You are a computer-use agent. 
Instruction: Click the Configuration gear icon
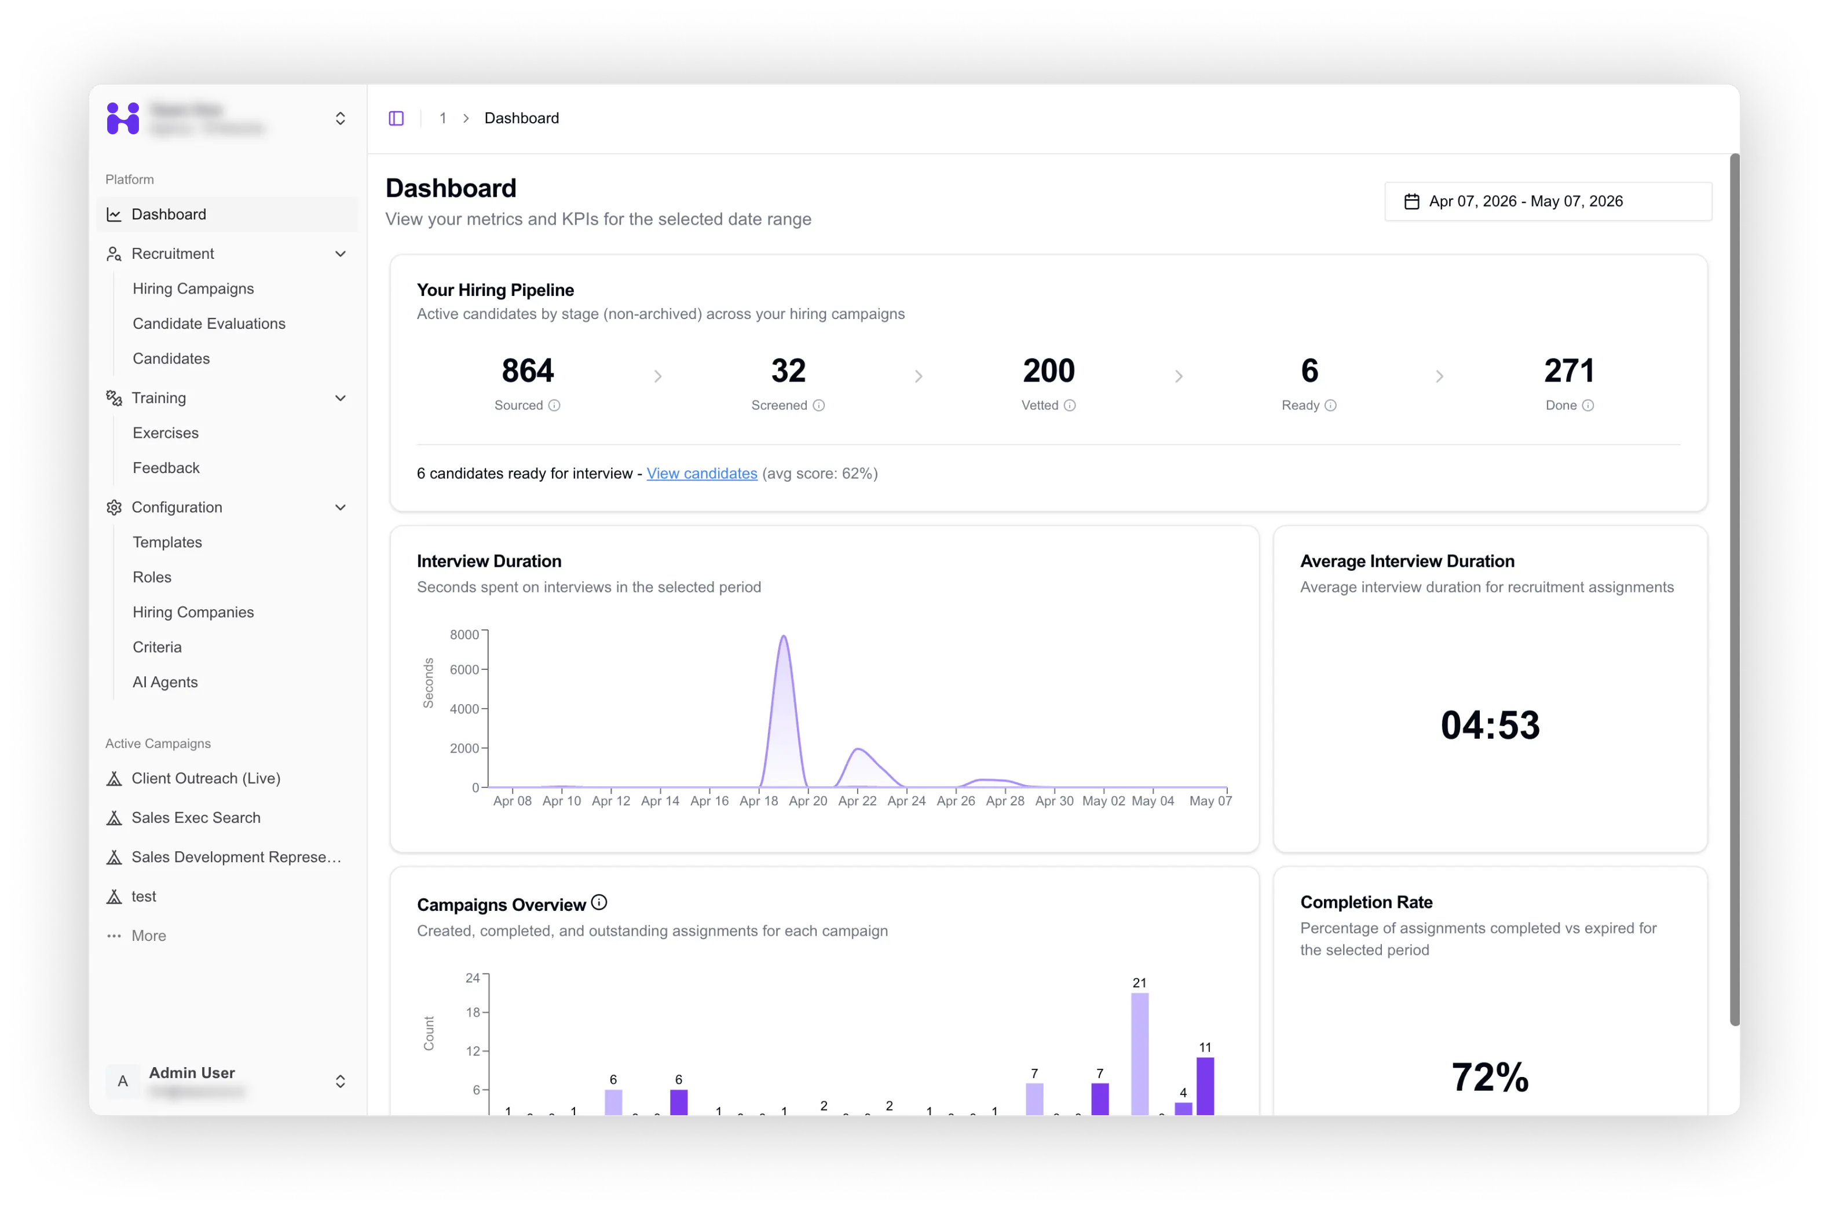[x=114, y=507]
